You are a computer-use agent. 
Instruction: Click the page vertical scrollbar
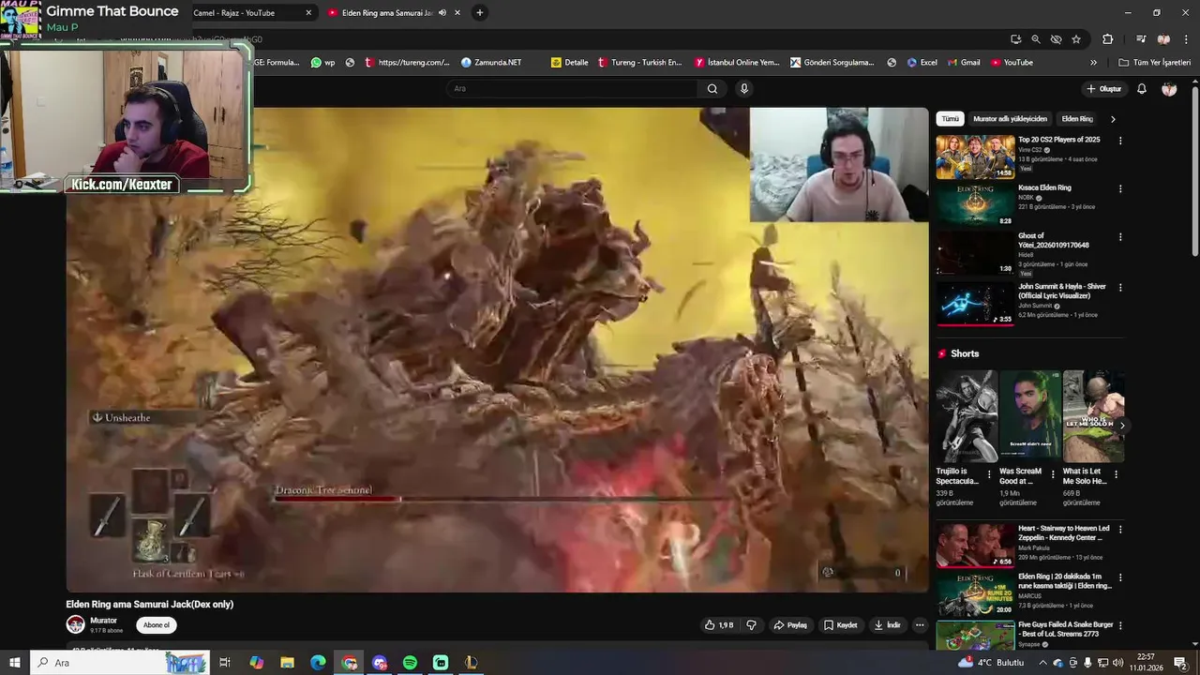click(1194, 171)
